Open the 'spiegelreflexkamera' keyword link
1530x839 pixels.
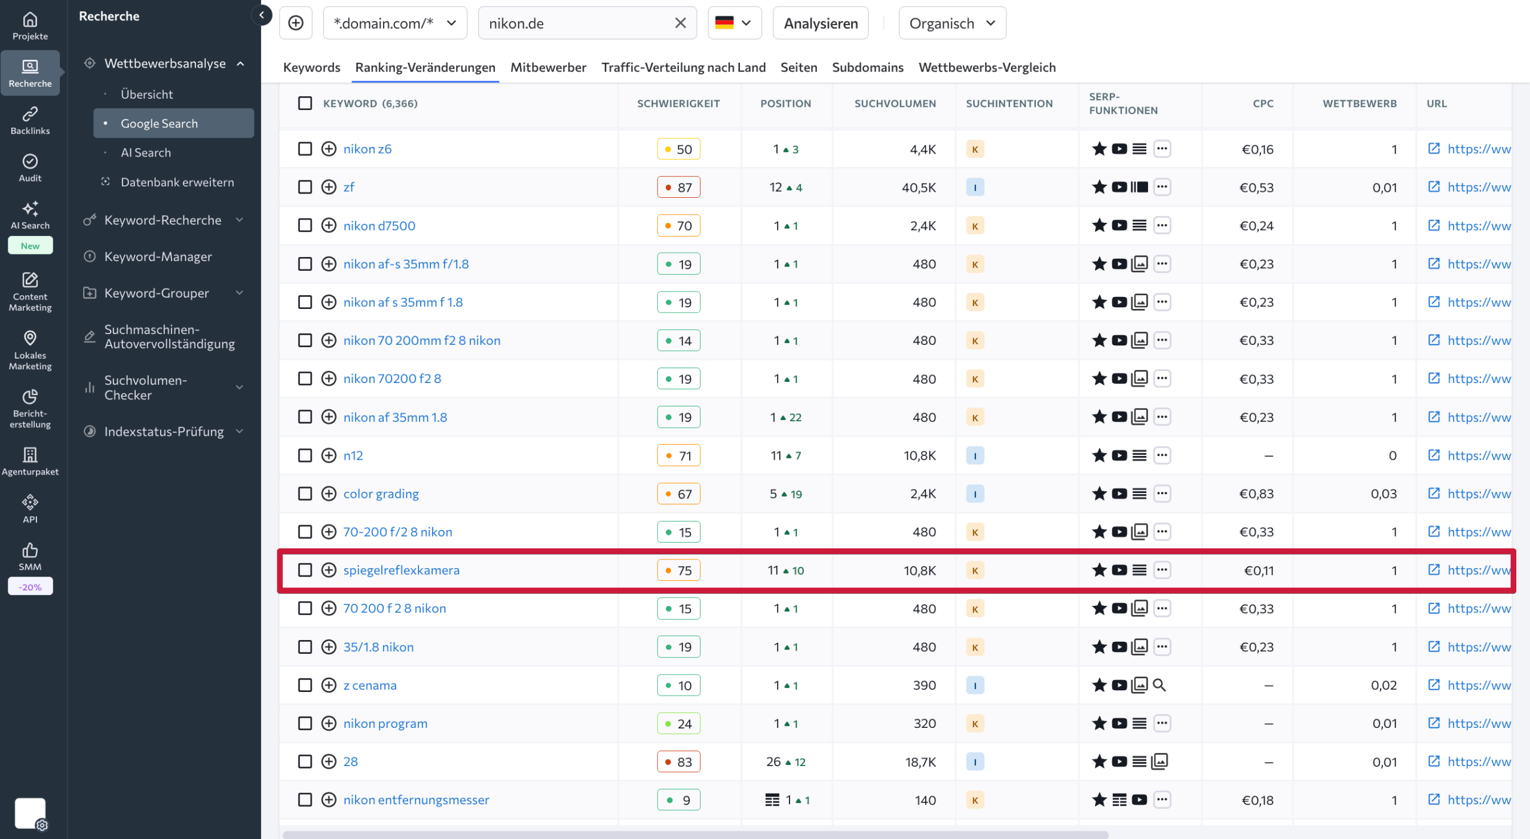(402, 570)
